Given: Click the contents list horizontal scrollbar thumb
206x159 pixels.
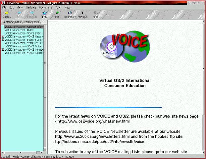Looking at the screenshot, I should point(20,153).
